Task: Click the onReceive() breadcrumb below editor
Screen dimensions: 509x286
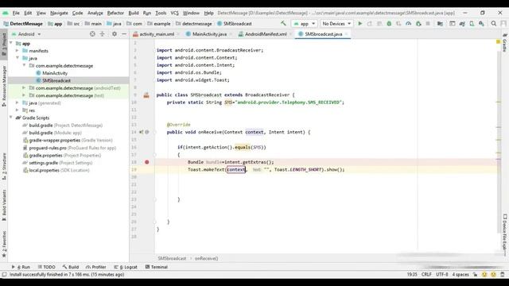Action: click(207, 258)
